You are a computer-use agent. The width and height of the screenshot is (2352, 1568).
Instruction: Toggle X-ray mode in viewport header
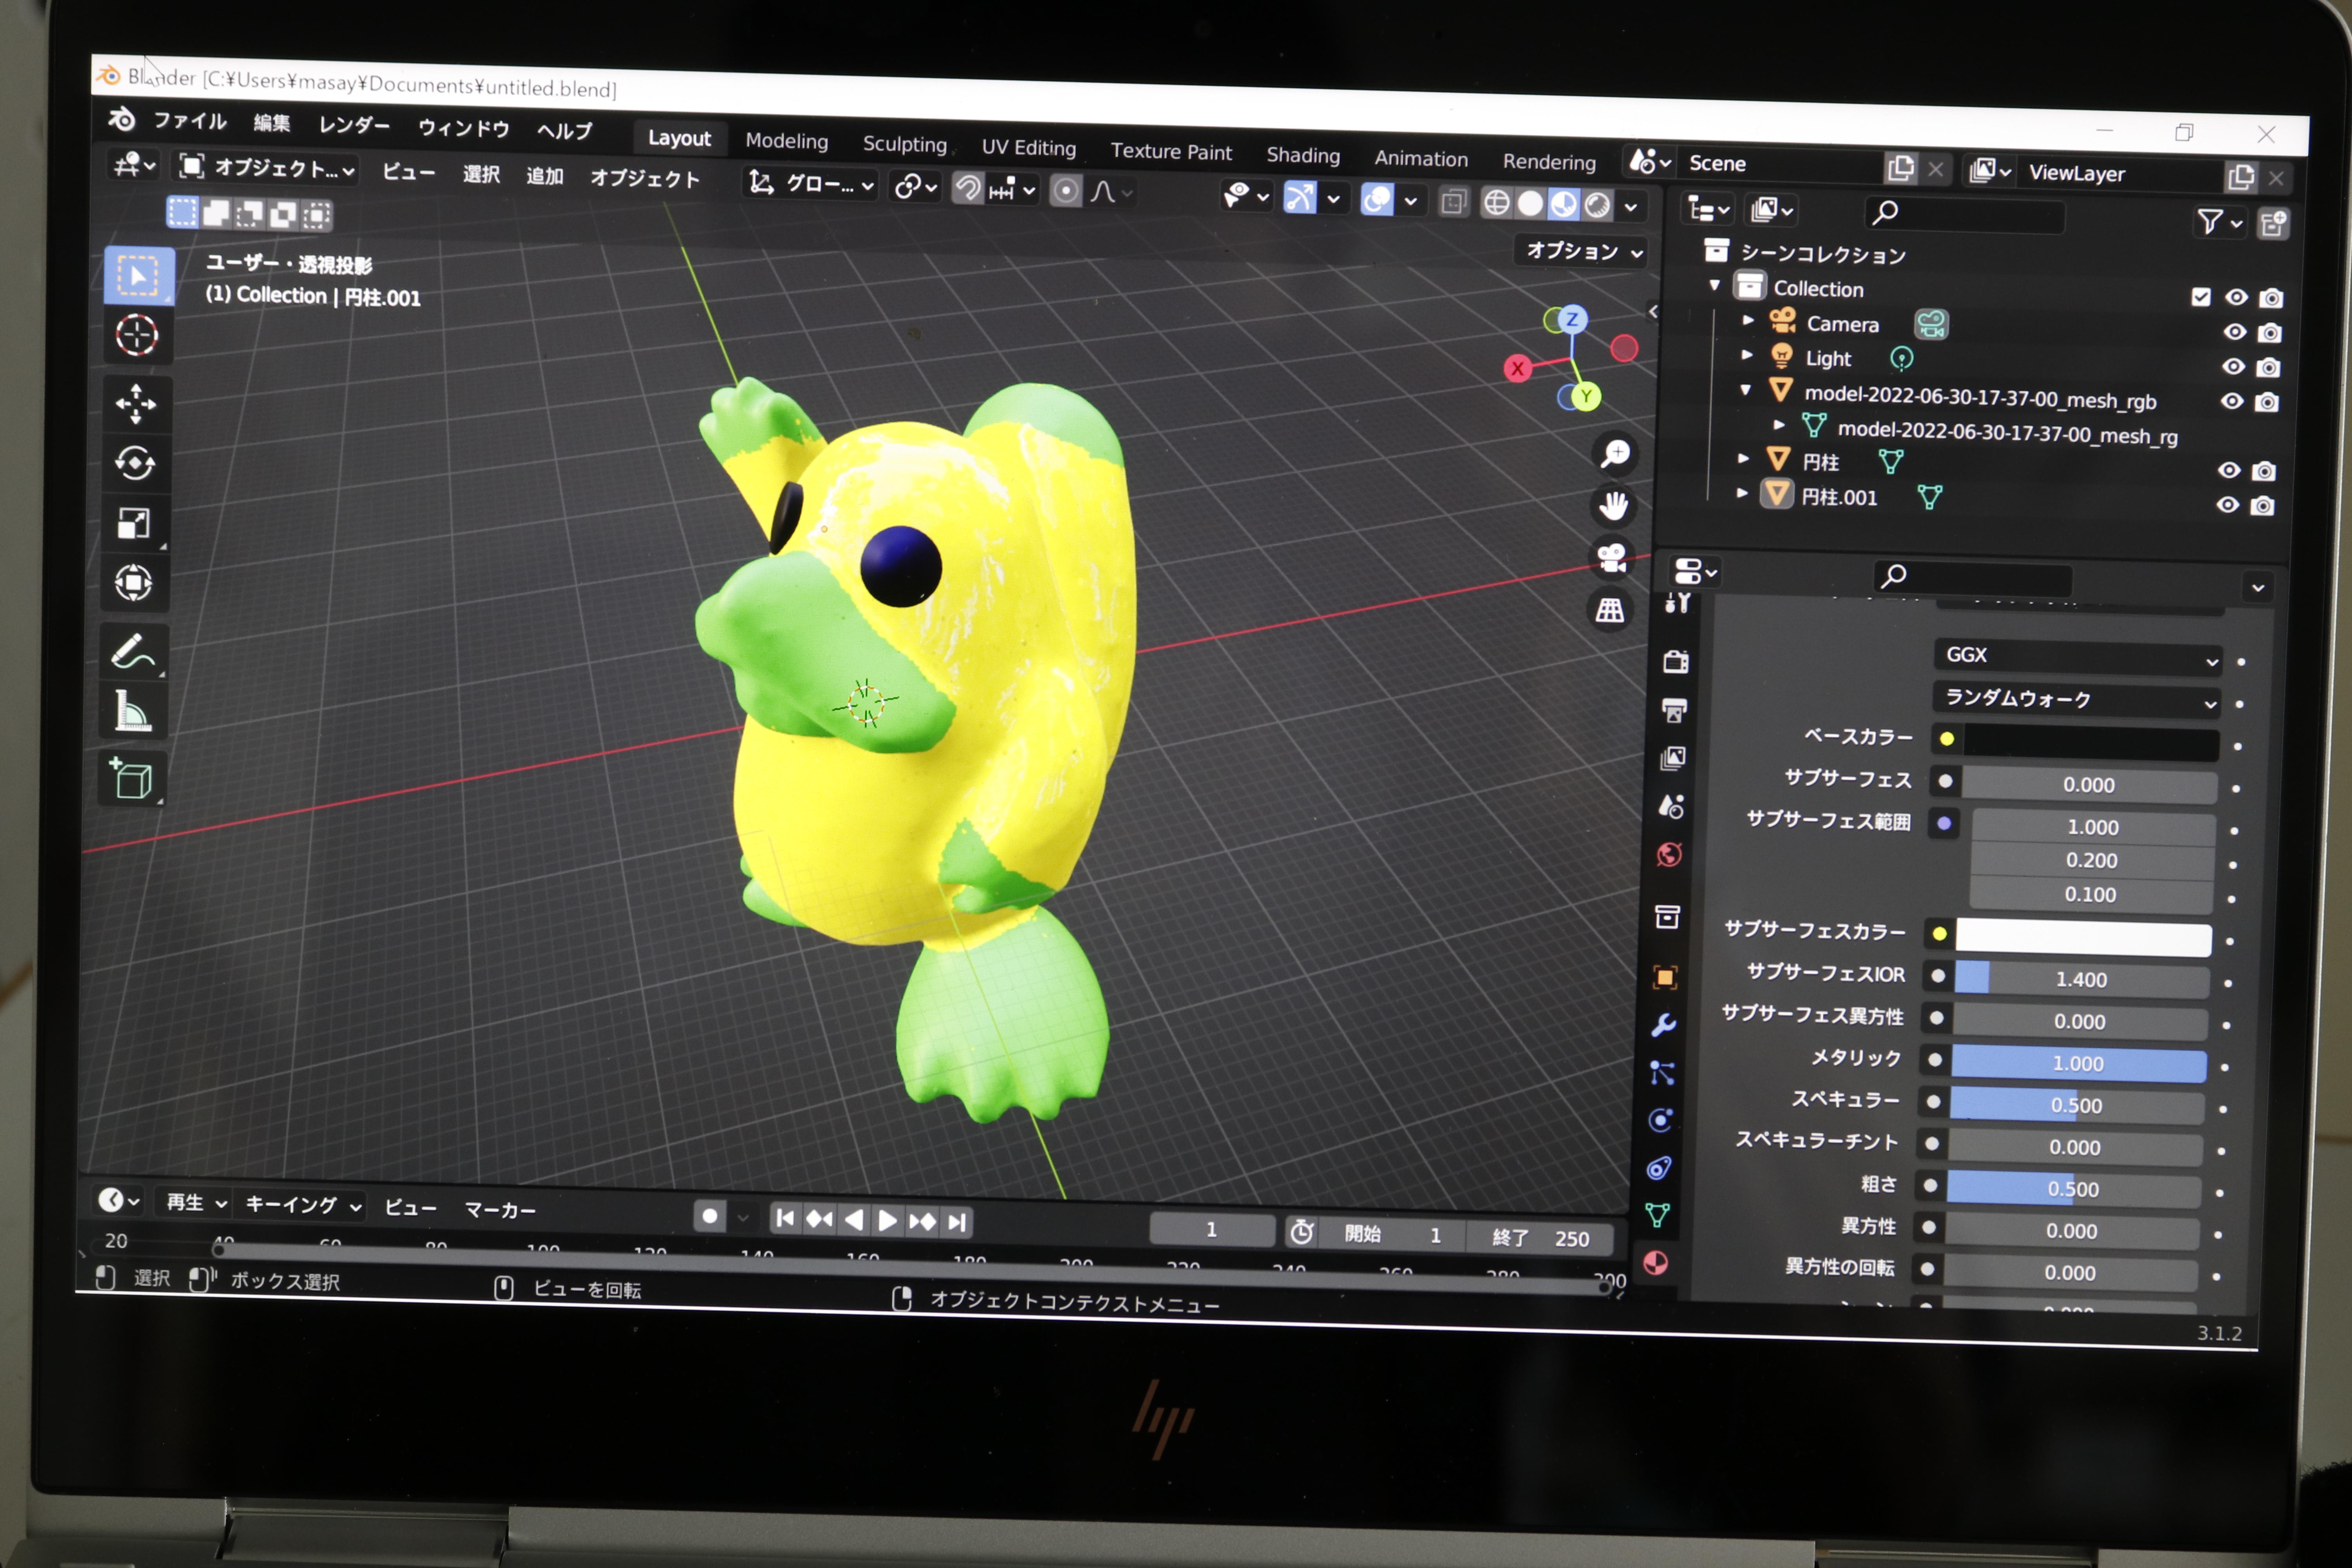tap(1453, 202)
